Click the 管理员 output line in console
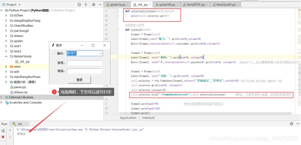This screenshot has width=301, height=145. [21, 134]
